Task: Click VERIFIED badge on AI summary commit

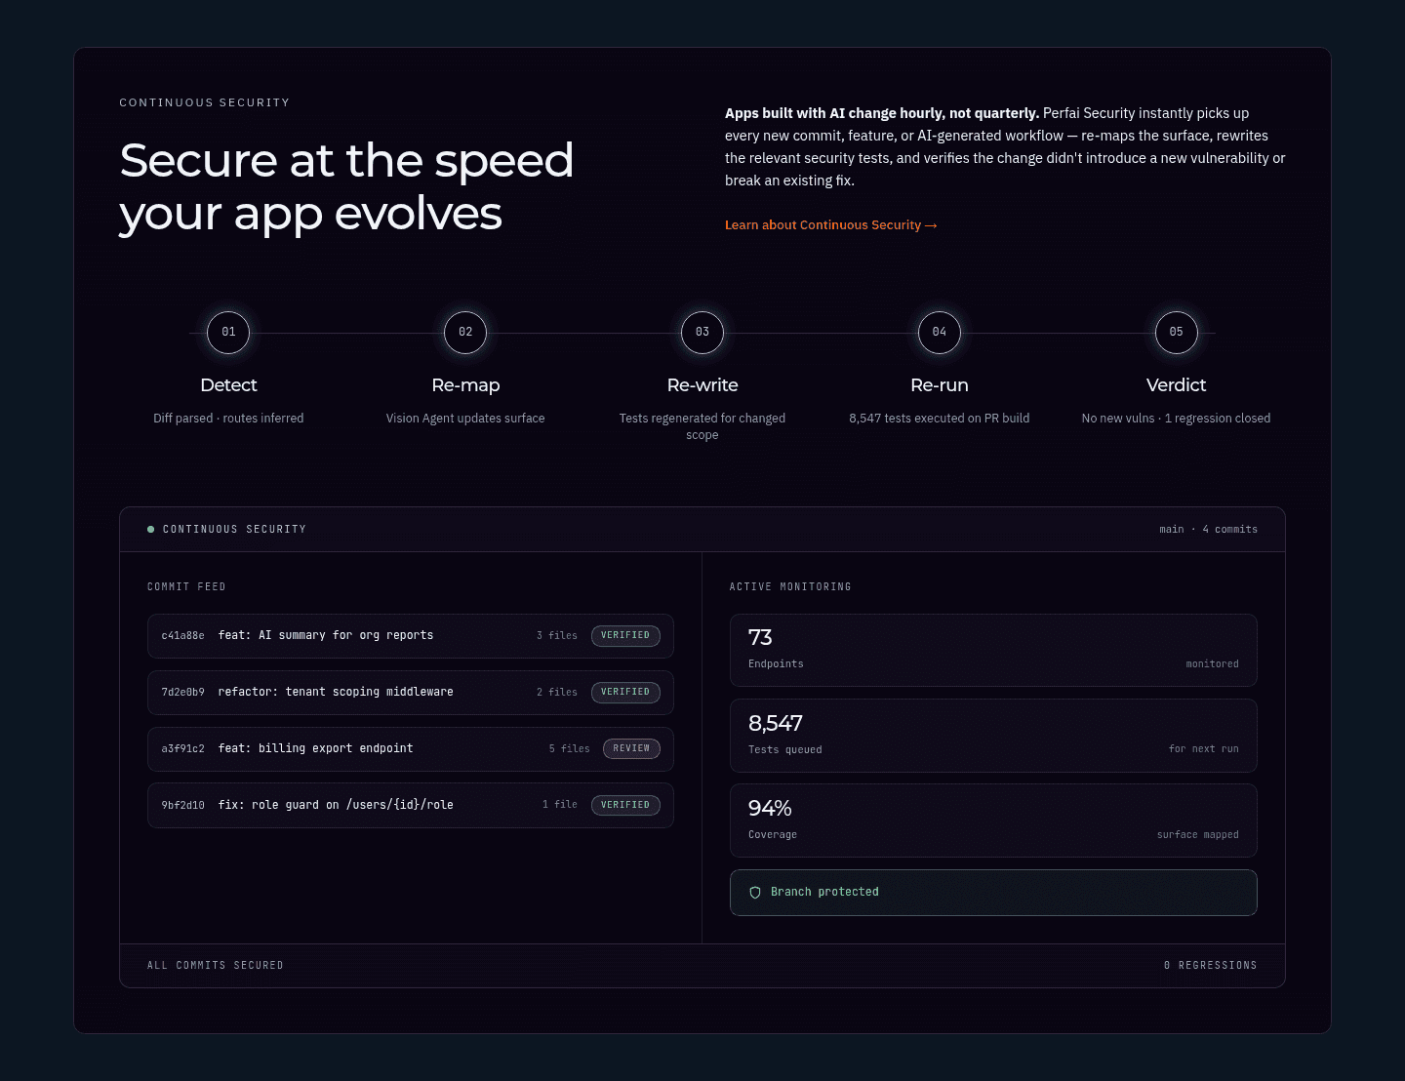Action: pos(625,636)
